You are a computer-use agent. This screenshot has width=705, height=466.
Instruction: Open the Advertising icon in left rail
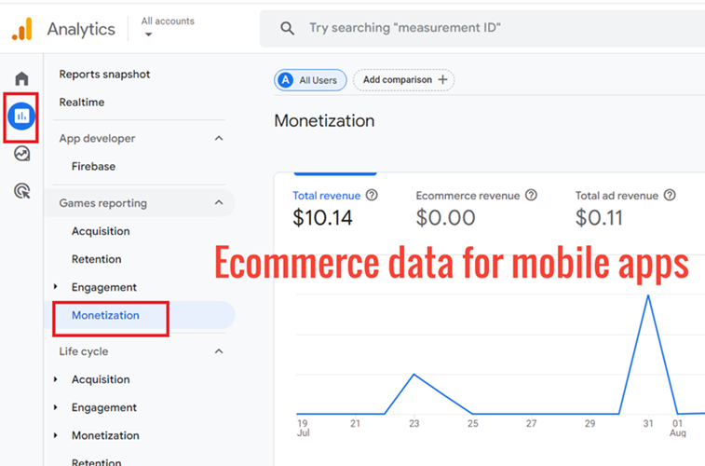pyautogui.click(x=21, y=191)
